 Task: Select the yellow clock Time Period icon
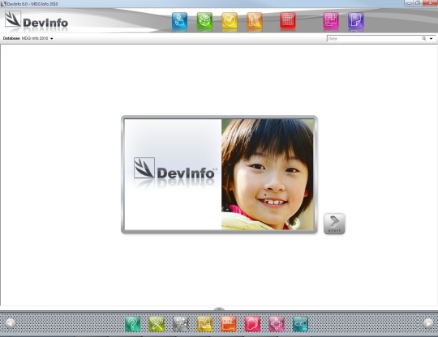230,20
